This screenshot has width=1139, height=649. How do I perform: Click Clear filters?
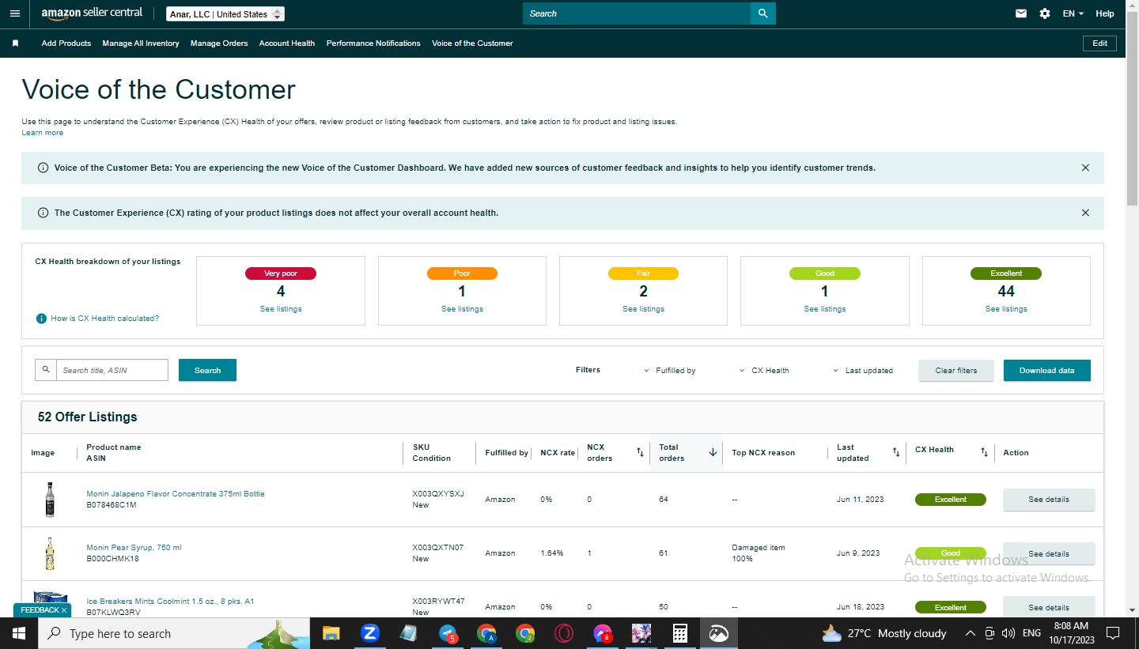pos(956,370)
